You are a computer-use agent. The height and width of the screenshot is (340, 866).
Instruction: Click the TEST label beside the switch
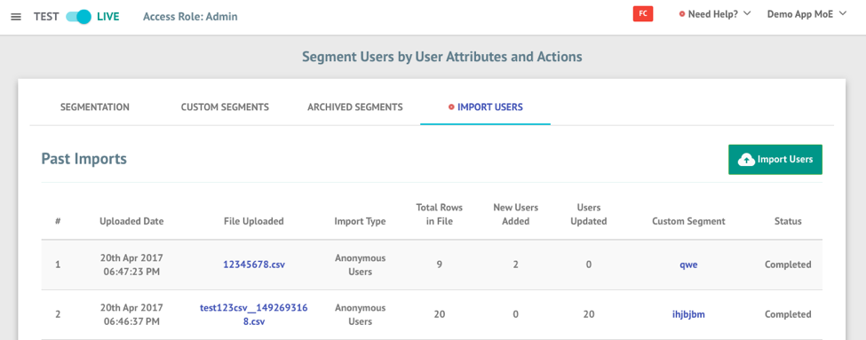tap(46, 17)
